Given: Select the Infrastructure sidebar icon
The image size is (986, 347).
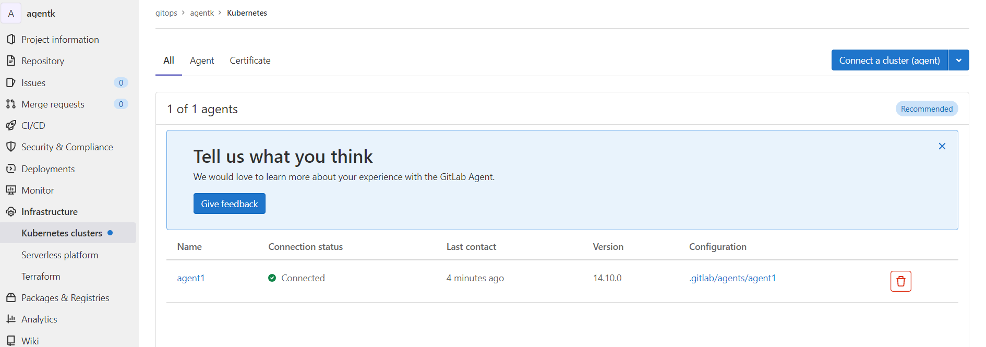Looking at the screenshot, I should pyautogui.click(x=11, y=211).
